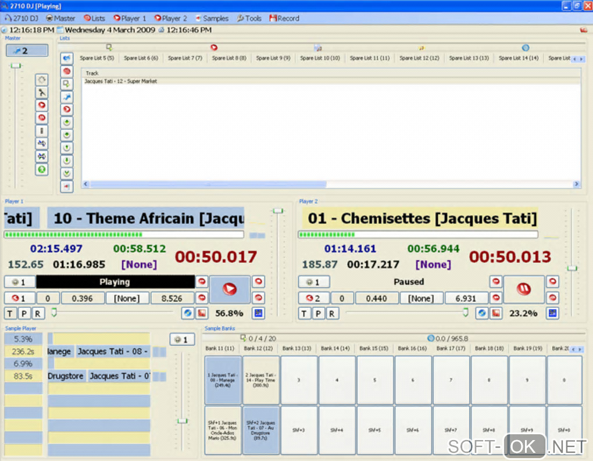This screenshot has height=461, width=593.
Task: Click the Master panel red pause icon
Action: 42,118
